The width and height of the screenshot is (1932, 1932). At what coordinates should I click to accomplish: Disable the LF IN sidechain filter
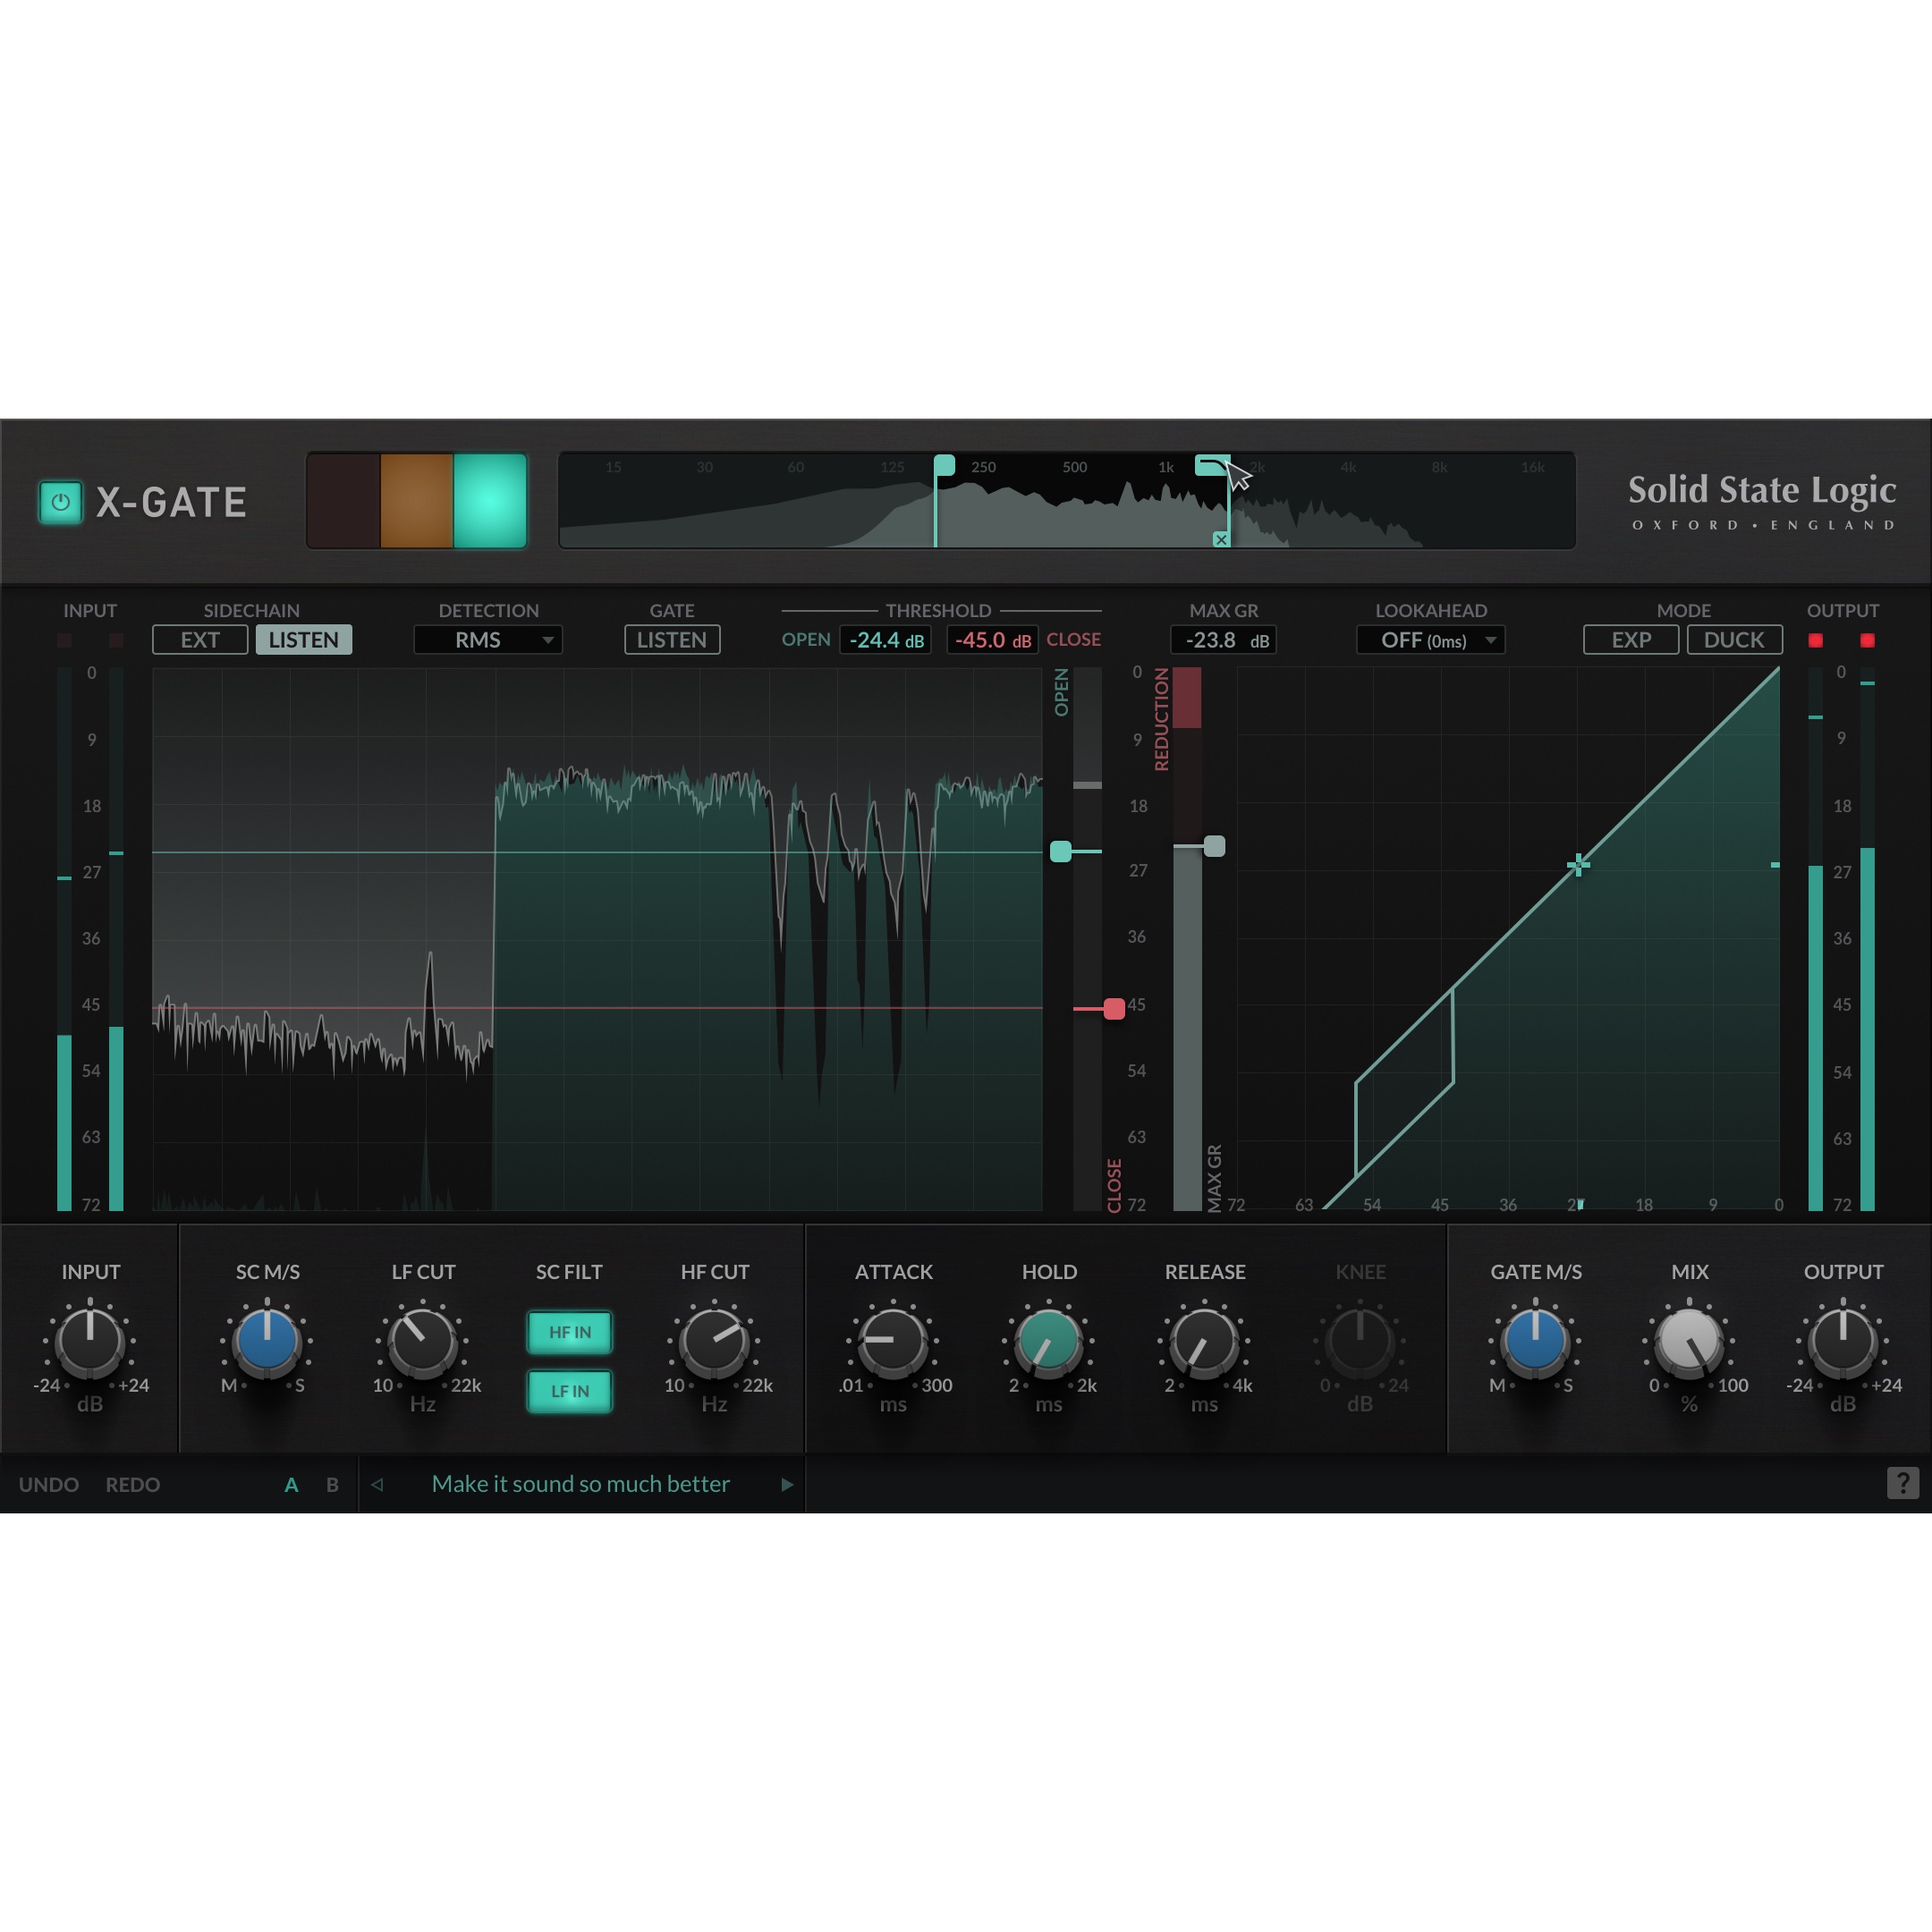click(569, 1391)
